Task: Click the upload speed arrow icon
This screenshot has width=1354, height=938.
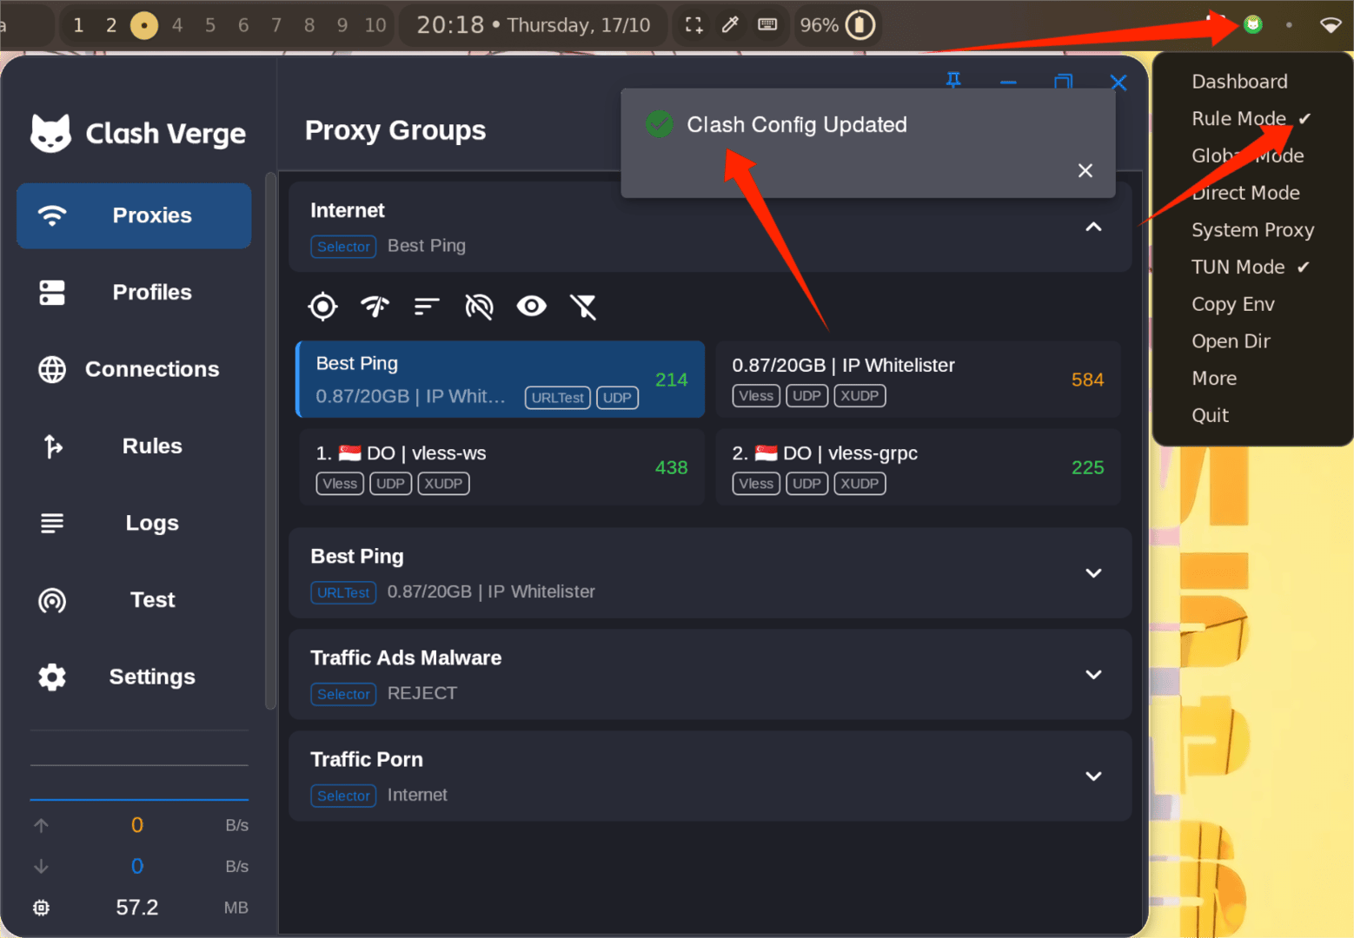Action: point(41,825)
